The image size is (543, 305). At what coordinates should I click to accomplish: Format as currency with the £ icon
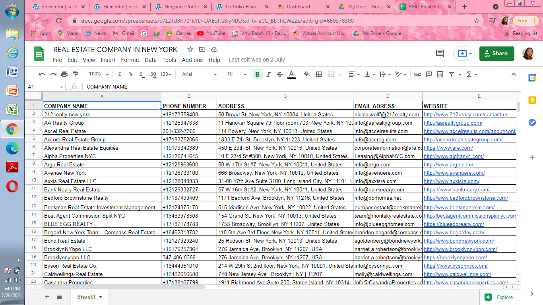120,74
